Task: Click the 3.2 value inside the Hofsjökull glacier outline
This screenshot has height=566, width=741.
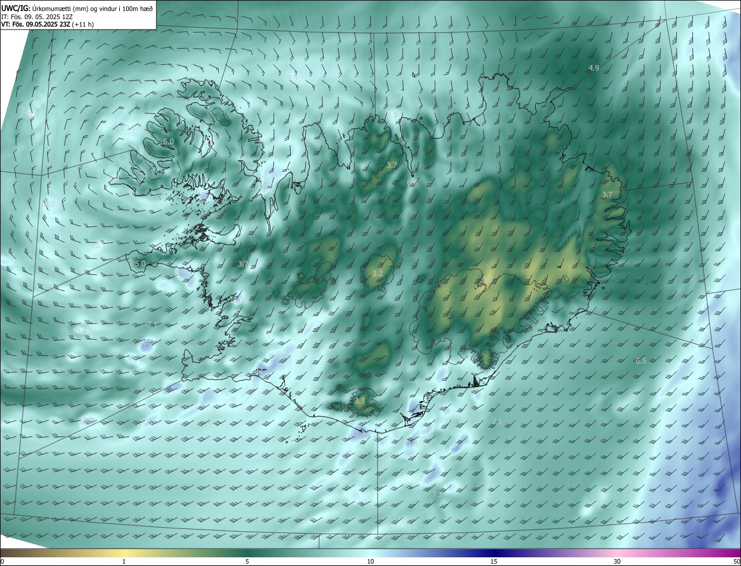Action: tap(378, 273)
